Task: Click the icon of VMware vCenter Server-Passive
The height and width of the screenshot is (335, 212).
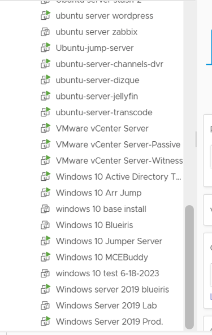Action: (45, 145)
